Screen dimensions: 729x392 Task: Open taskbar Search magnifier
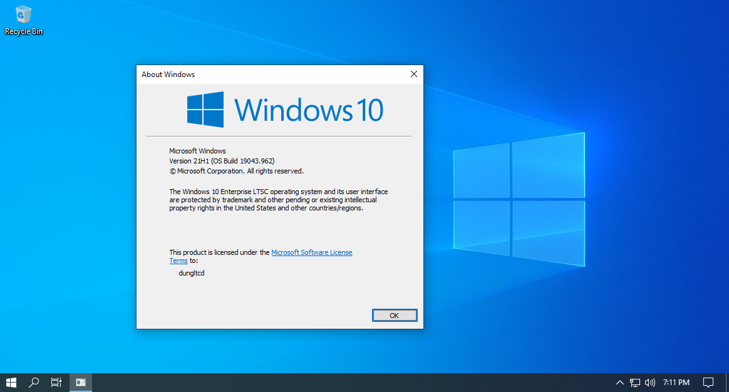33,382
